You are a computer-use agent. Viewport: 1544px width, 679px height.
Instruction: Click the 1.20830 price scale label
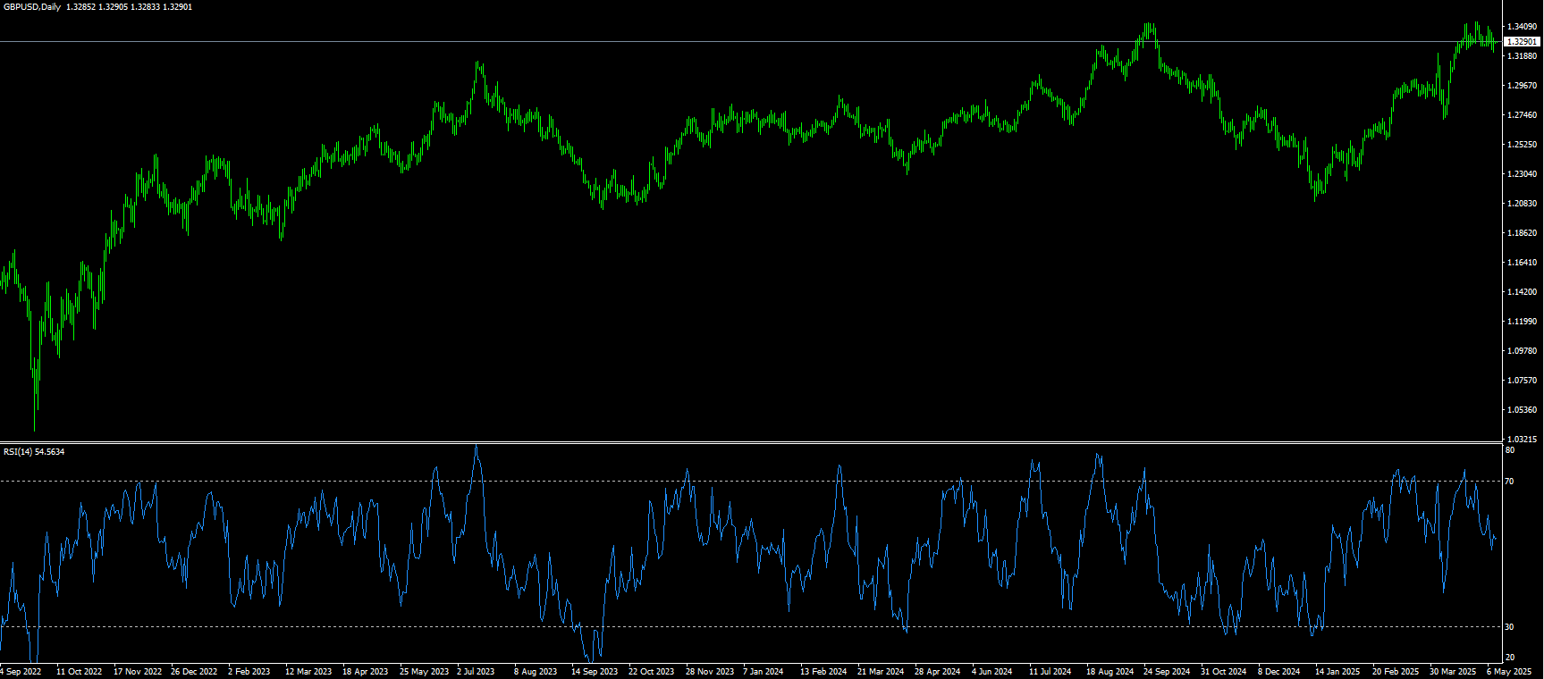pyautogui.click(x=1522, y=204)
